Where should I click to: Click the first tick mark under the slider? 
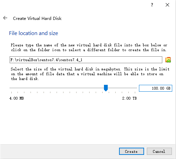point(11,92)
